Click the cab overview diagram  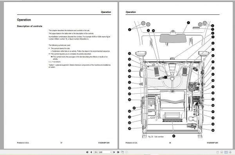[171, 79]
